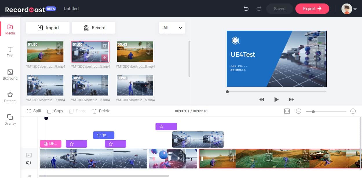
Task: Select the red-outlined desert clip
Action: tap(280, 159)
